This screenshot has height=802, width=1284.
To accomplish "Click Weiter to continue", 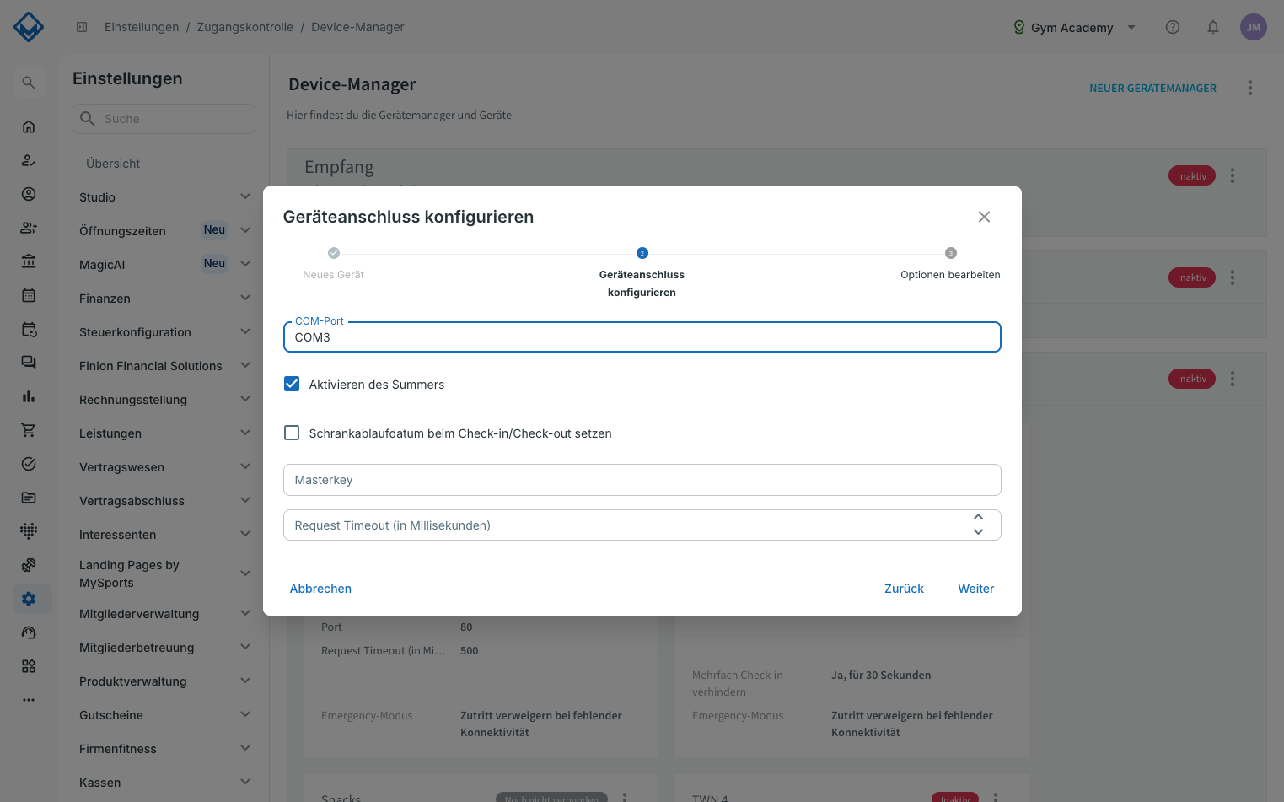I will [976, 589].
